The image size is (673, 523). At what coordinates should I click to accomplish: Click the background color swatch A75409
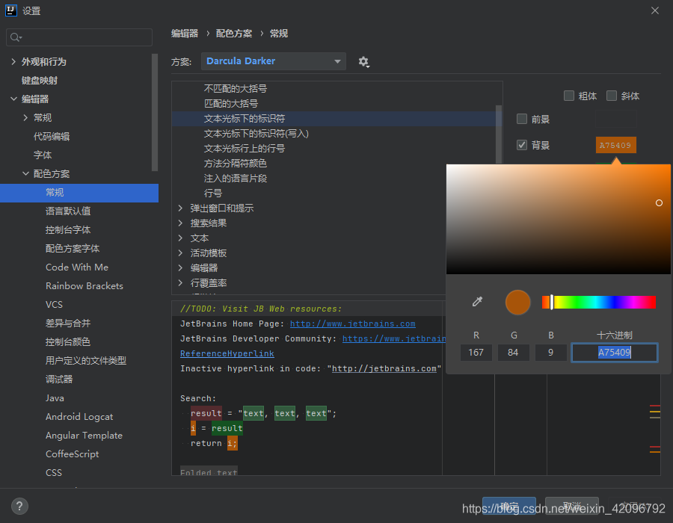(x=616, y=145)
